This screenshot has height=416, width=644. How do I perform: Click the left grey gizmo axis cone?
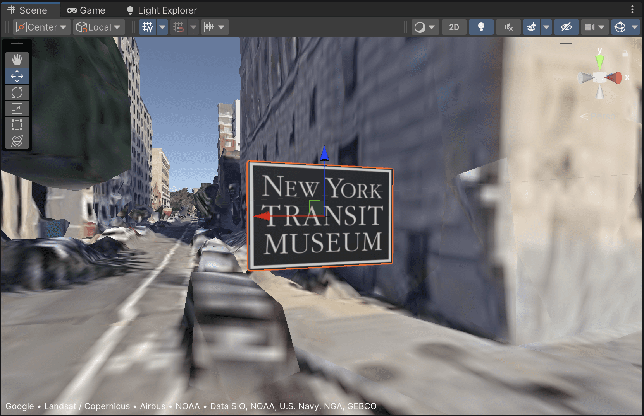click(x=585, y=78)
